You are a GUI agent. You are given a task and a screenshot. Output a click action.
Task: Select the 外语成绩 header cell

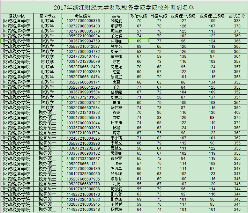click(159, 16)
